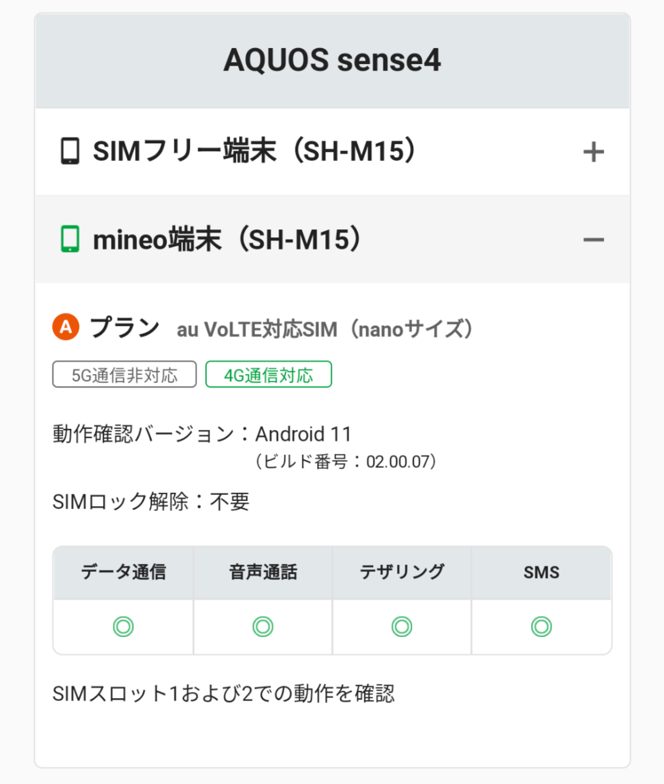The image size is (664, 784).
Task: Click the AQUOS sense4 header title
Action: coord(332,60)
